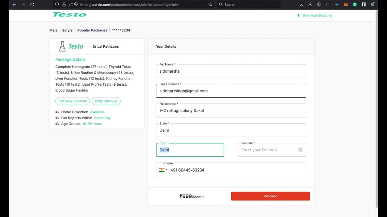
Task: Click the Proceed button
Action: [x=270, y=196]
